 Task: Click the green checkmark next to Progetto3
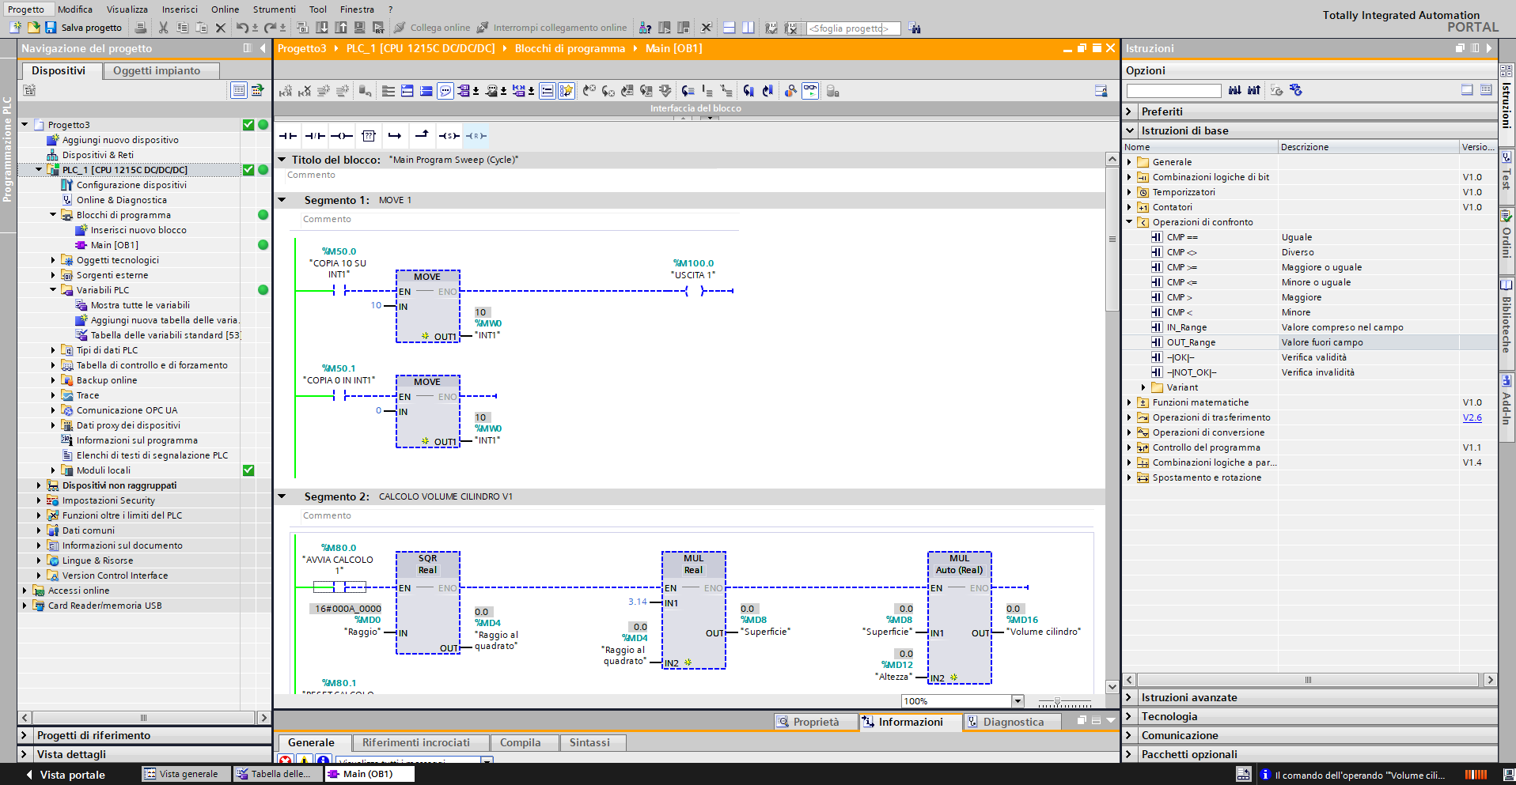(x=248, y=125)
